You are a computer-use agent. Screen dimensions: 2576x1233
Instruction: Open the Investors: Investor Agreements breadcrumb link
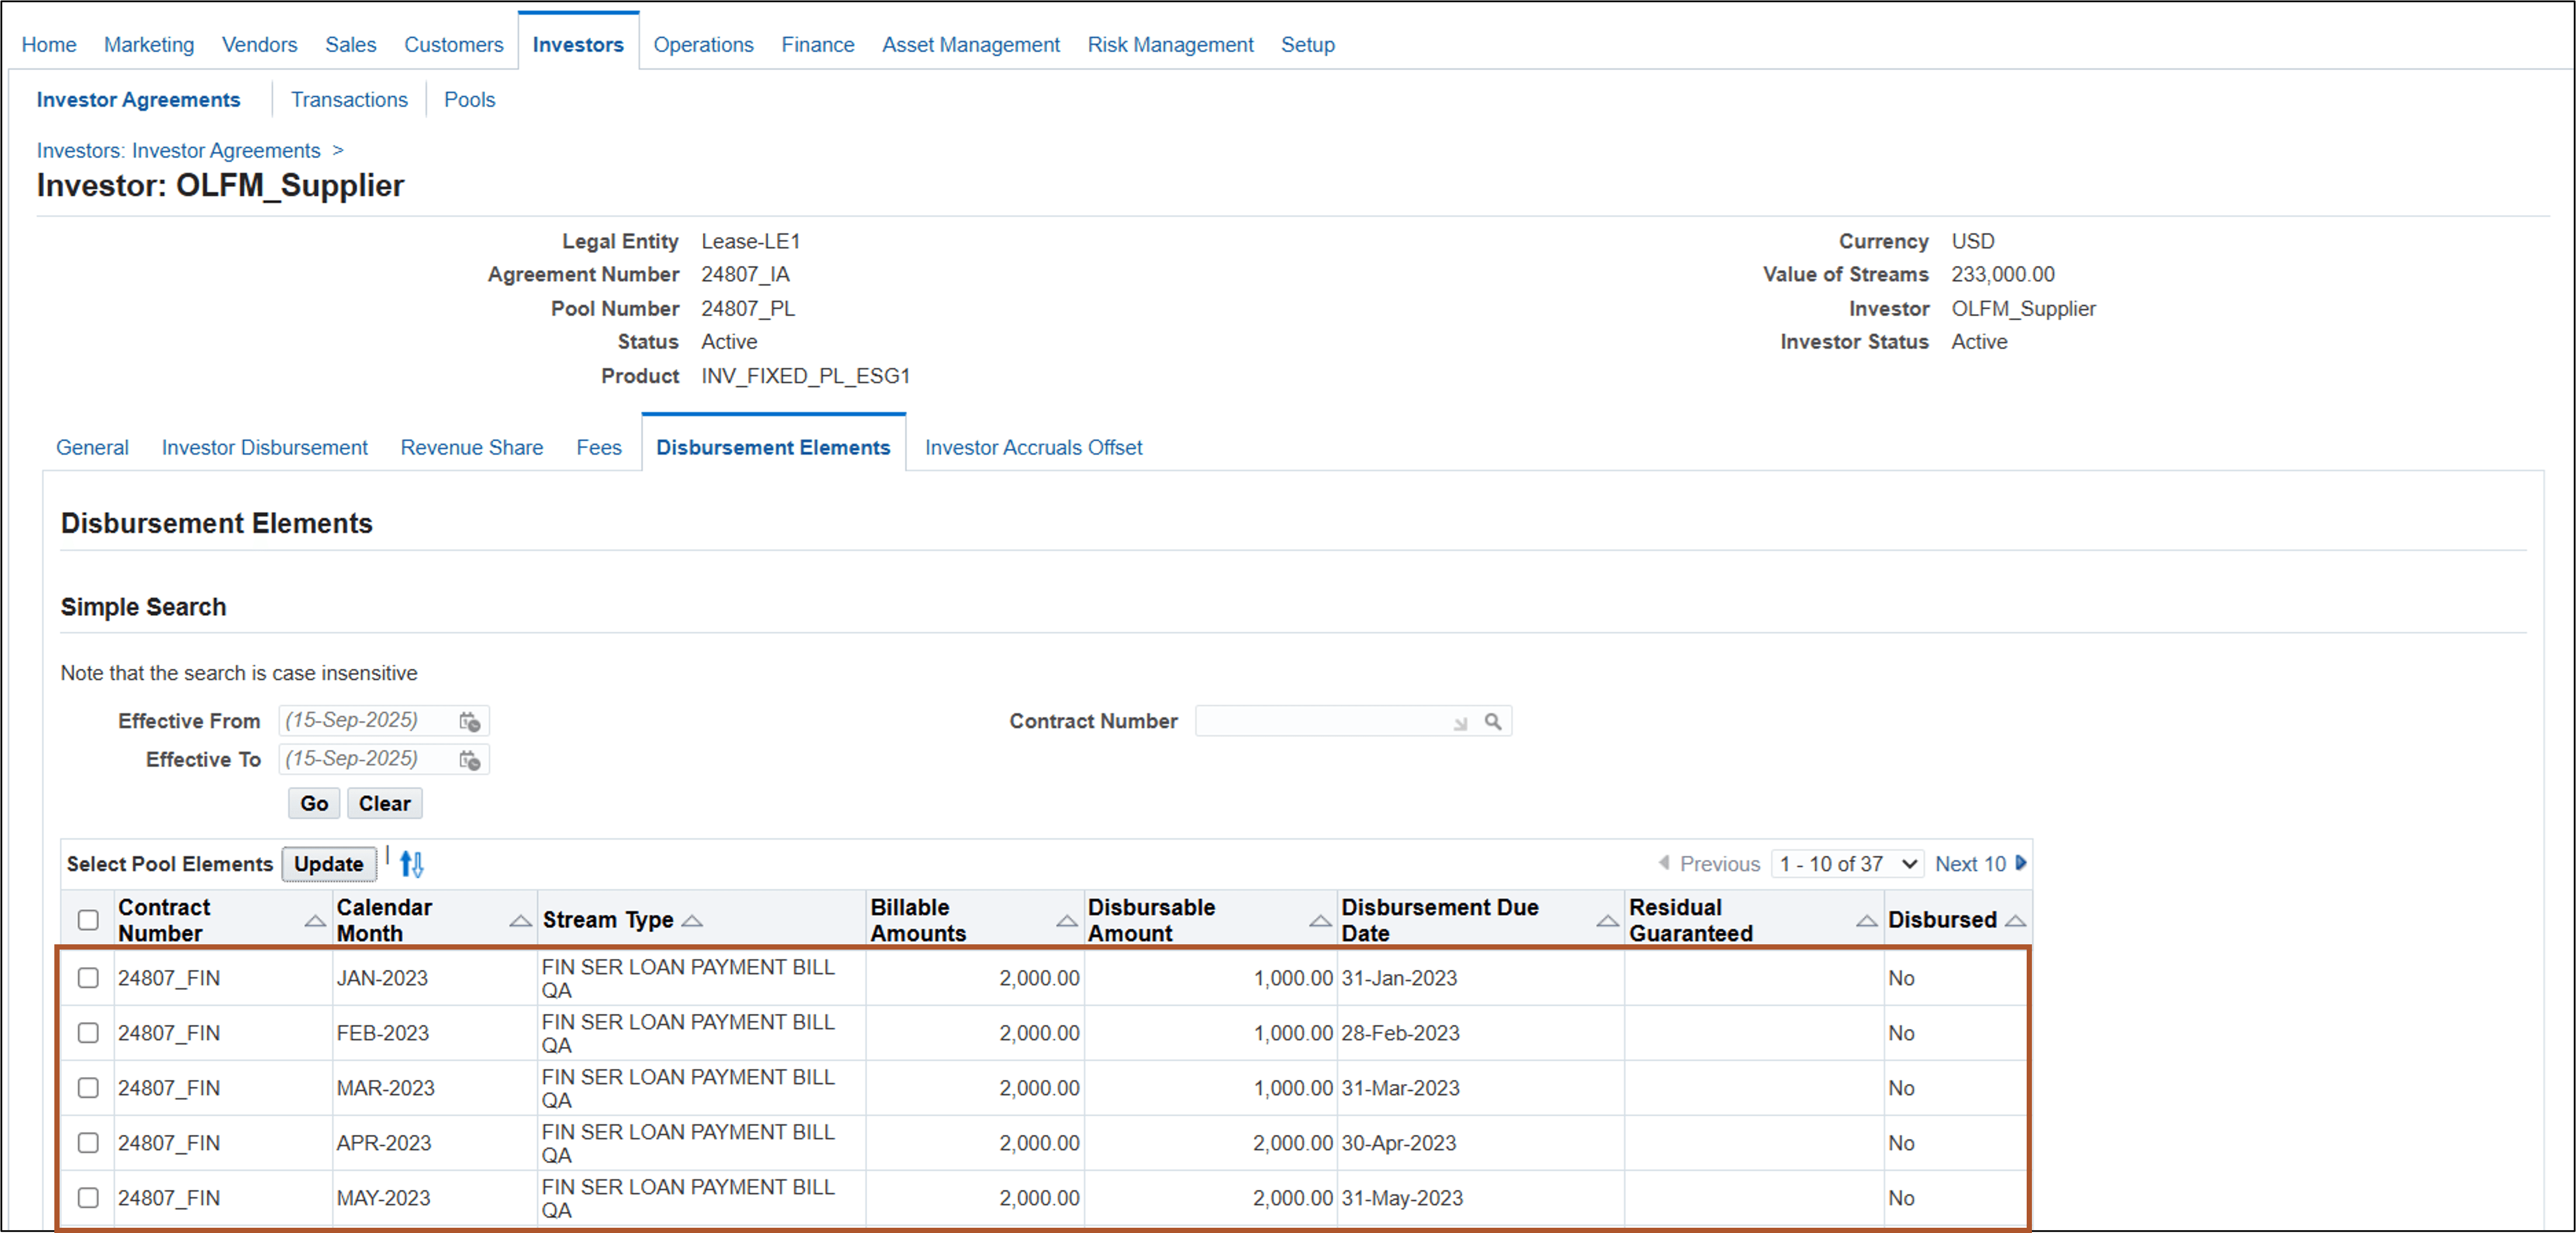177,150
